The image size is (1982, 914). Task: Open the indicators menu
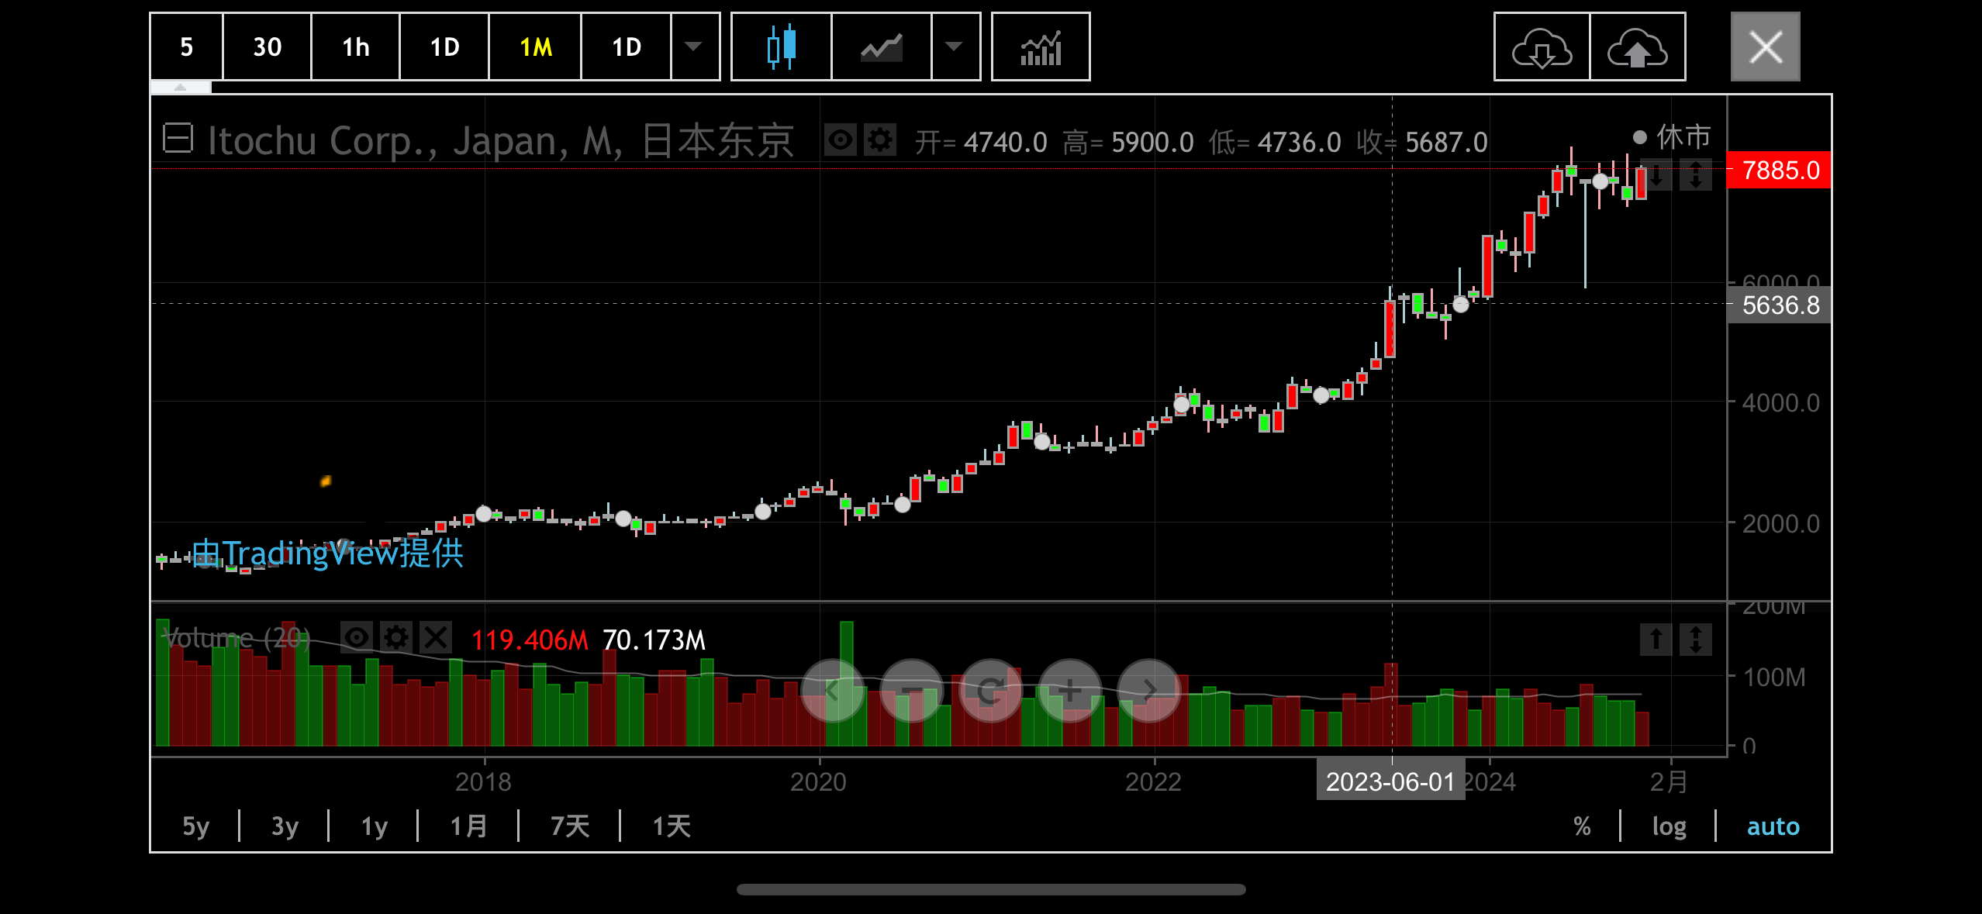coord(1041,47)
